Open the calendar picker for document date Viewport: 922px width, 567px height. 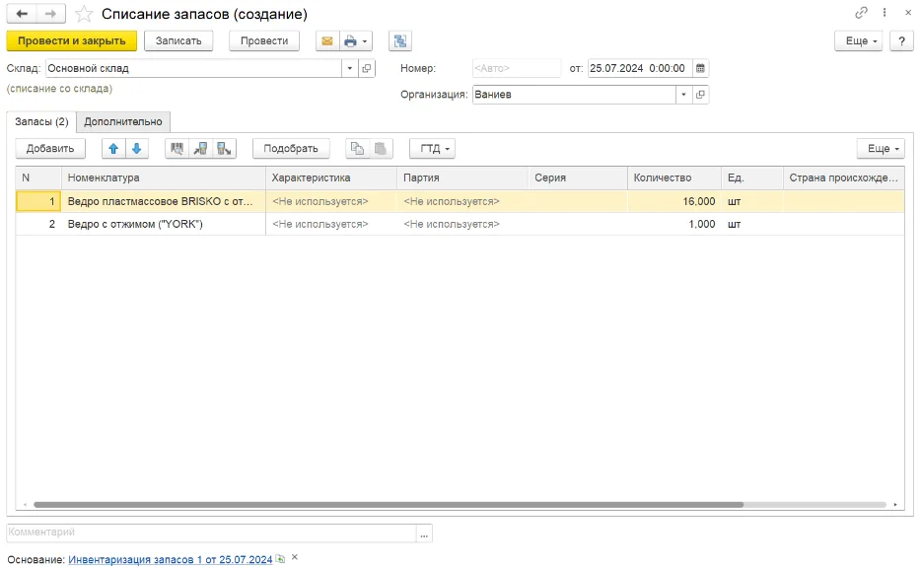[x=700, y=68]
